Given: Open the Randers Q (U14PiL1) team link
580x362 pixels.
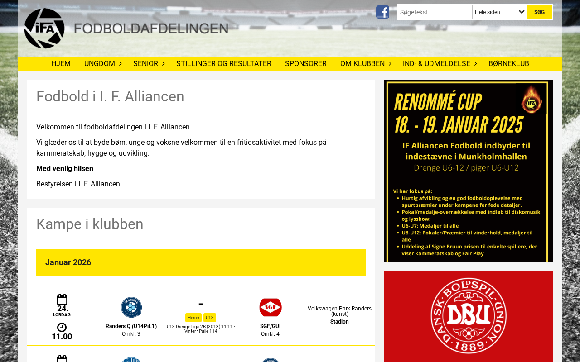Looking at the screenshot, I should (x=131, y=326).
